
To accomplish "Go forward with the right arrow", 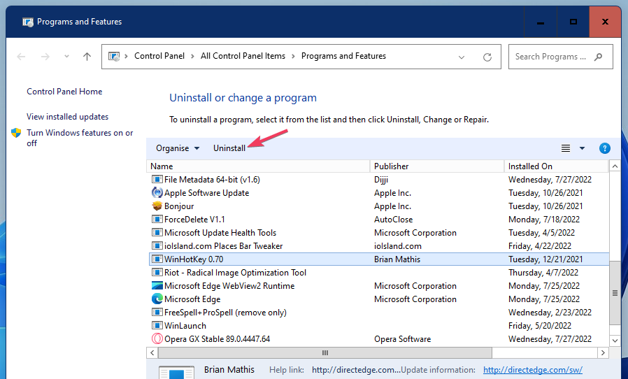I will (x=45, y=57).
